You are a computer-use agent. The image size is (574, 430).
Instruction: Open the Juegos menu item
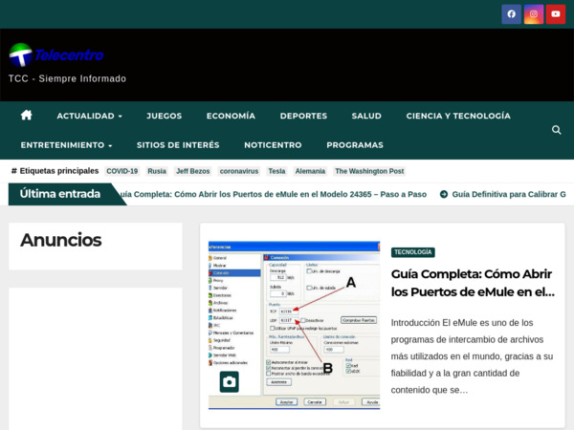tap(164, 116)
